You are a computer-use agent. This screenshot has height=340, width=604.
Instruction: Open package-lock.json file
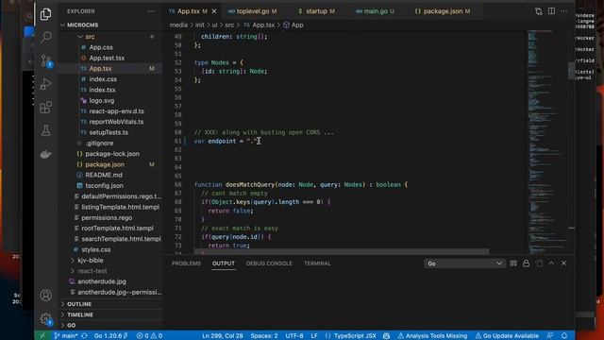click(x=112, y=154)
